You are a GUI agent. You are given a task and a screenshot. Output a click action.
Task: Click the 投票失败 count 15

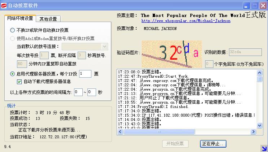[88, 118]
